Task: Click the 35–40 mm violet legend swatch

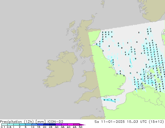Action: [64, 125]
